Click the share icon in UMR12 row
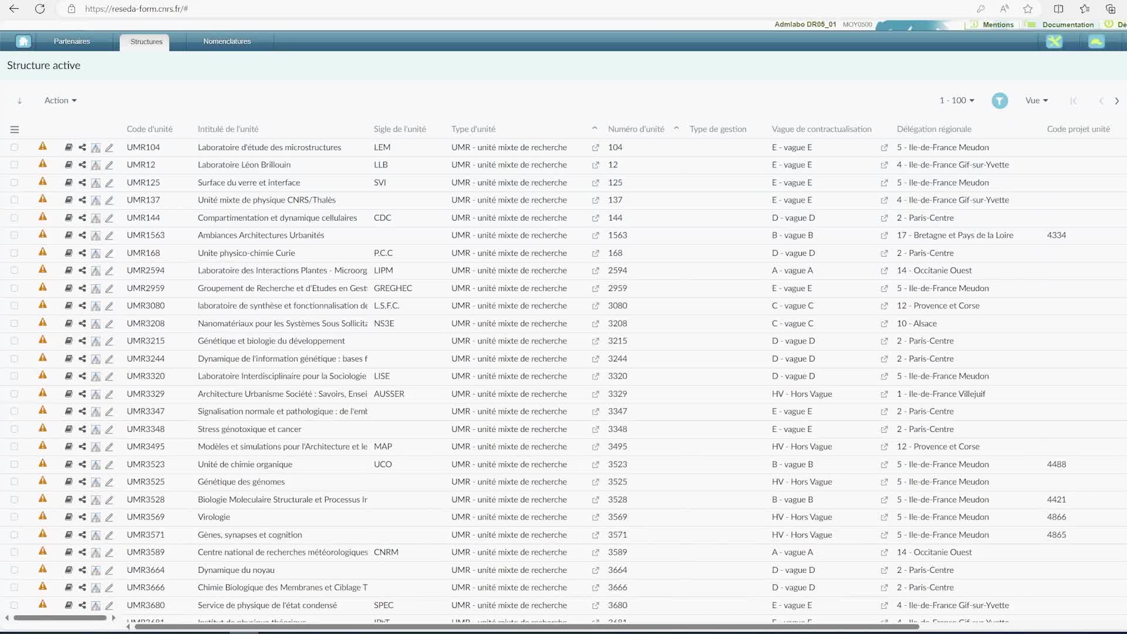The width and height of the screenshot is (1127, 634). click(x=82, y=165)
